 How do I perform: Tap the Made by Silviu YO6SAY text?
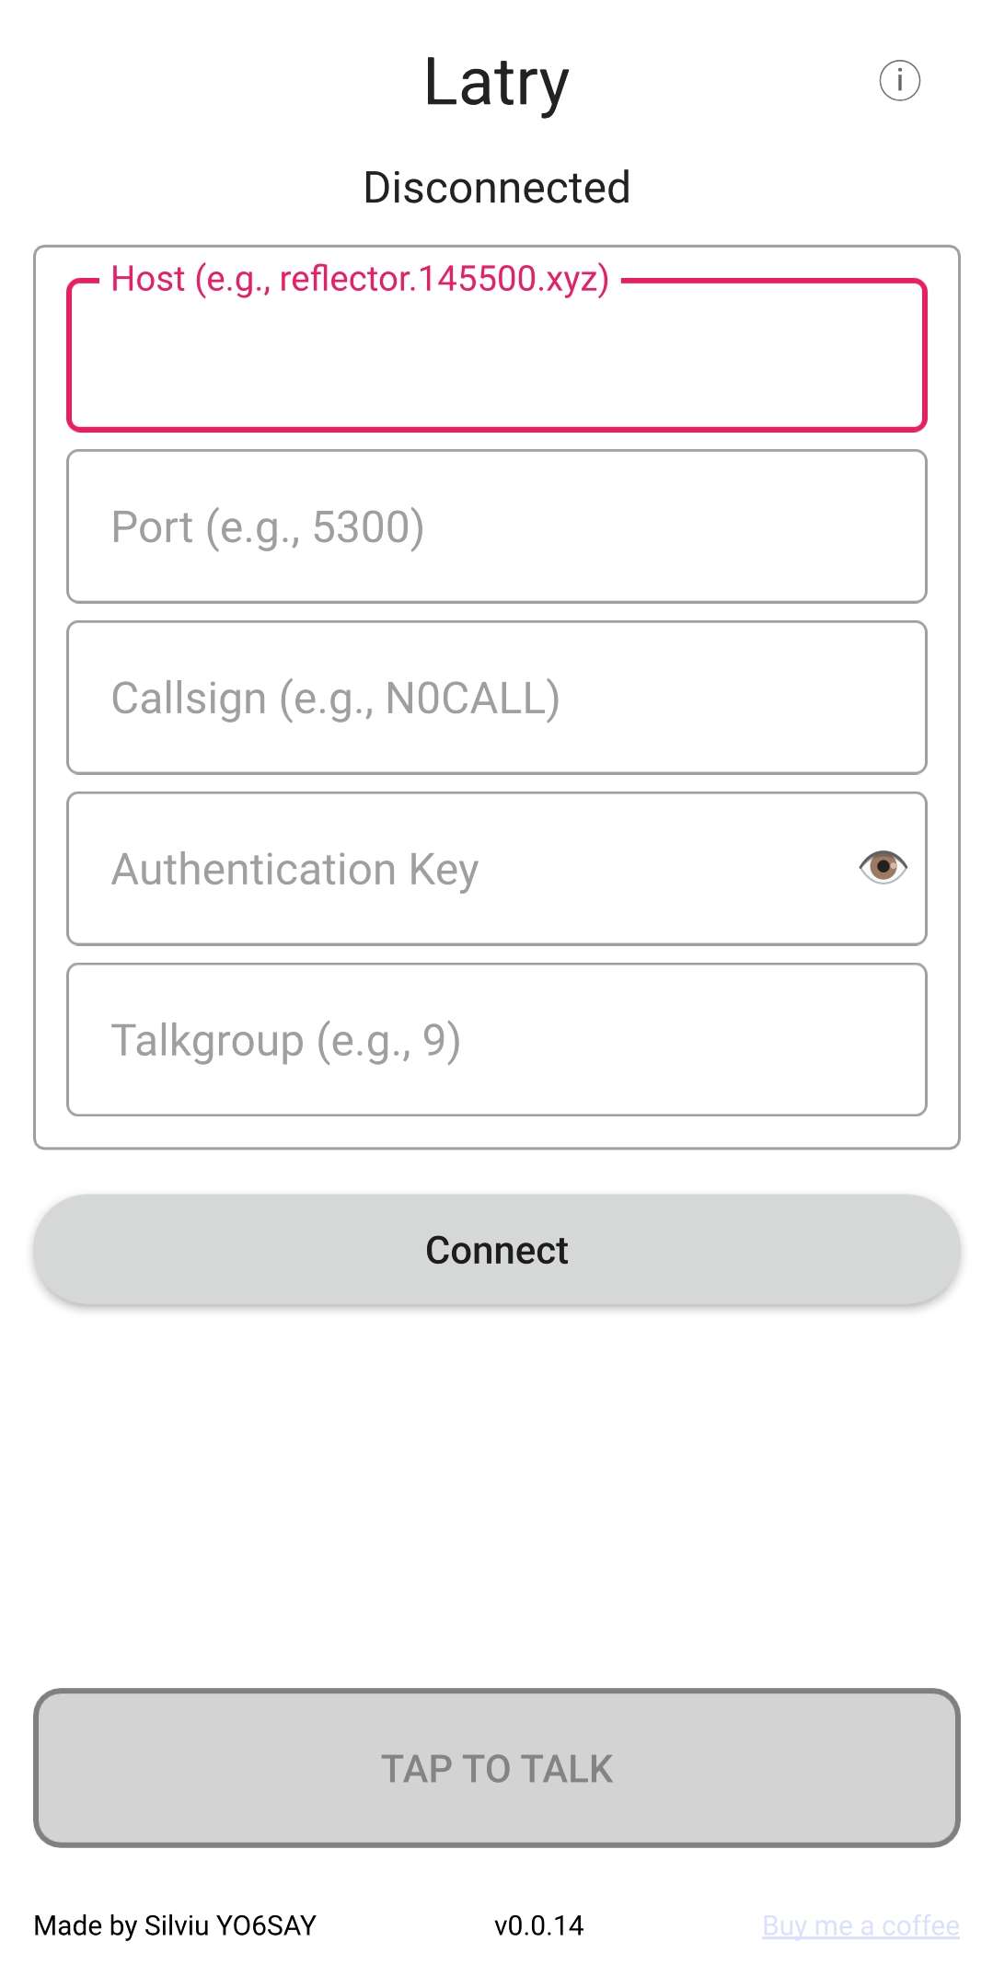point(175,1925)
